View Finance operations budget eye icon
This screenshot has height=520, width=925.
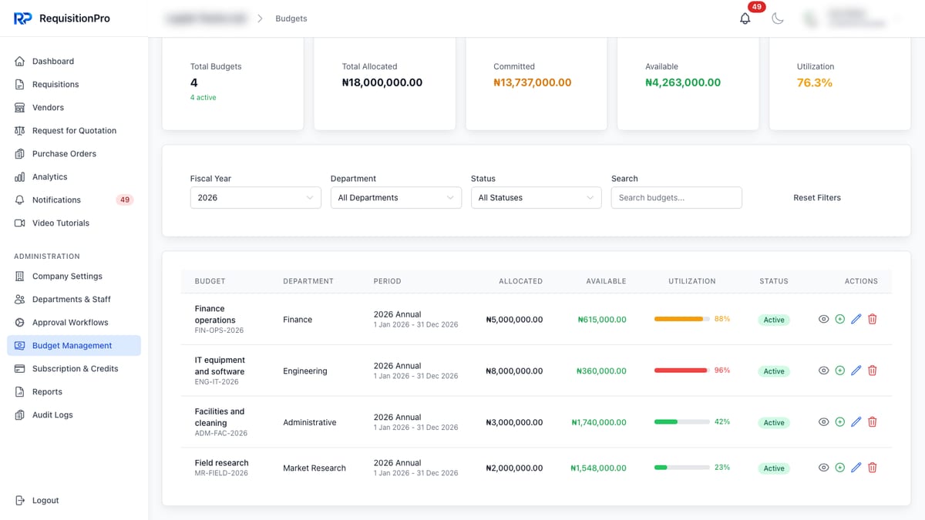[823, 319]
